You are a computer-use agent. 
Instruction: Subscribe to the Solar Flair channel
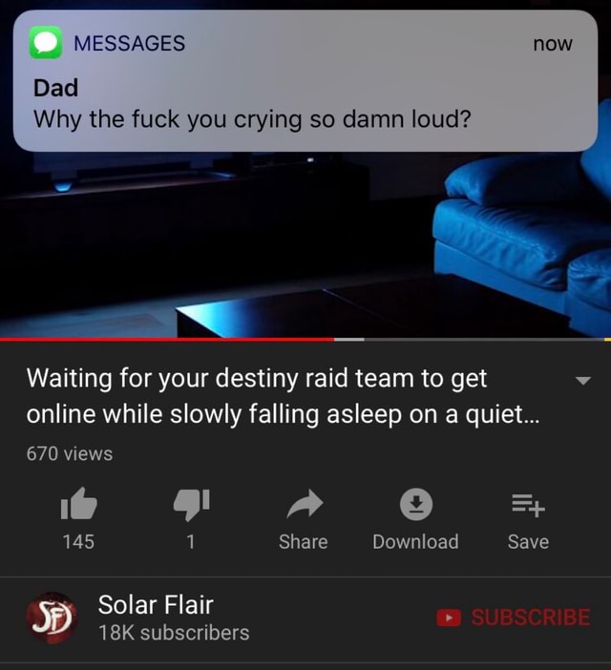(x=514, y=618)
